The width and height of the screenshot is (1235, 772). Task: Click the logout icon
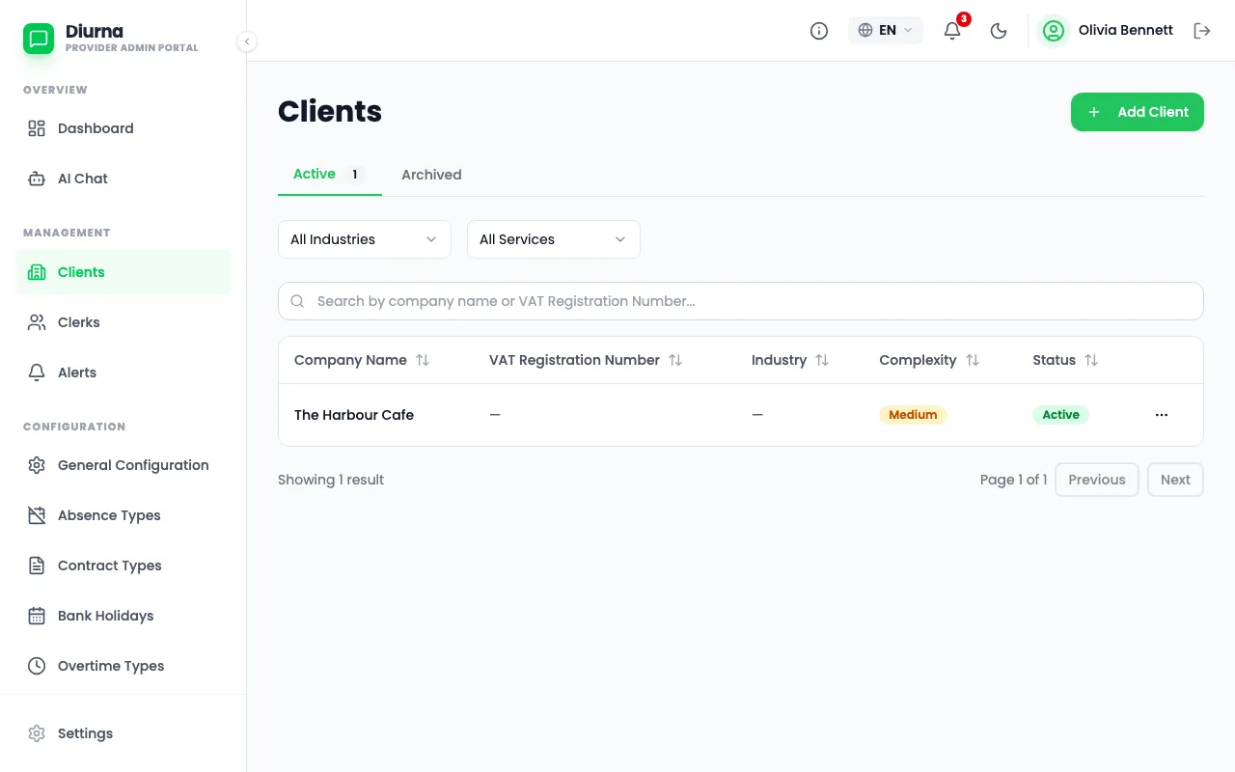coord(1202,31)
